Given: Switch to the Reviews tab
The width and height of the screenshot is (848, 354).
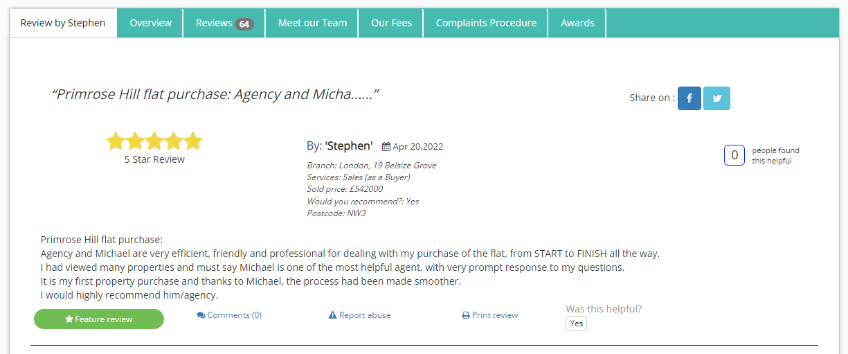Looking at the screenshot, I should point(214,23).
